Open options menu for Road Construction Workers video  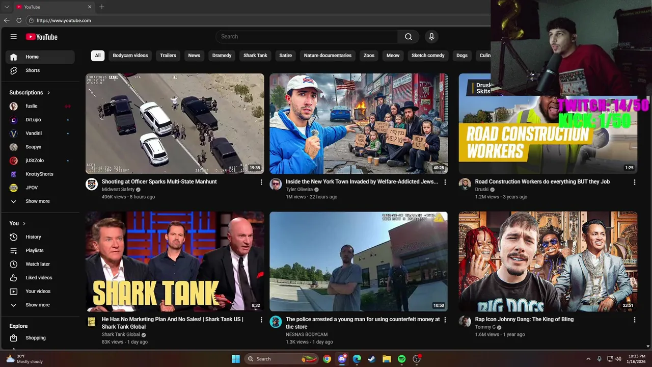[x=634, y=182]
